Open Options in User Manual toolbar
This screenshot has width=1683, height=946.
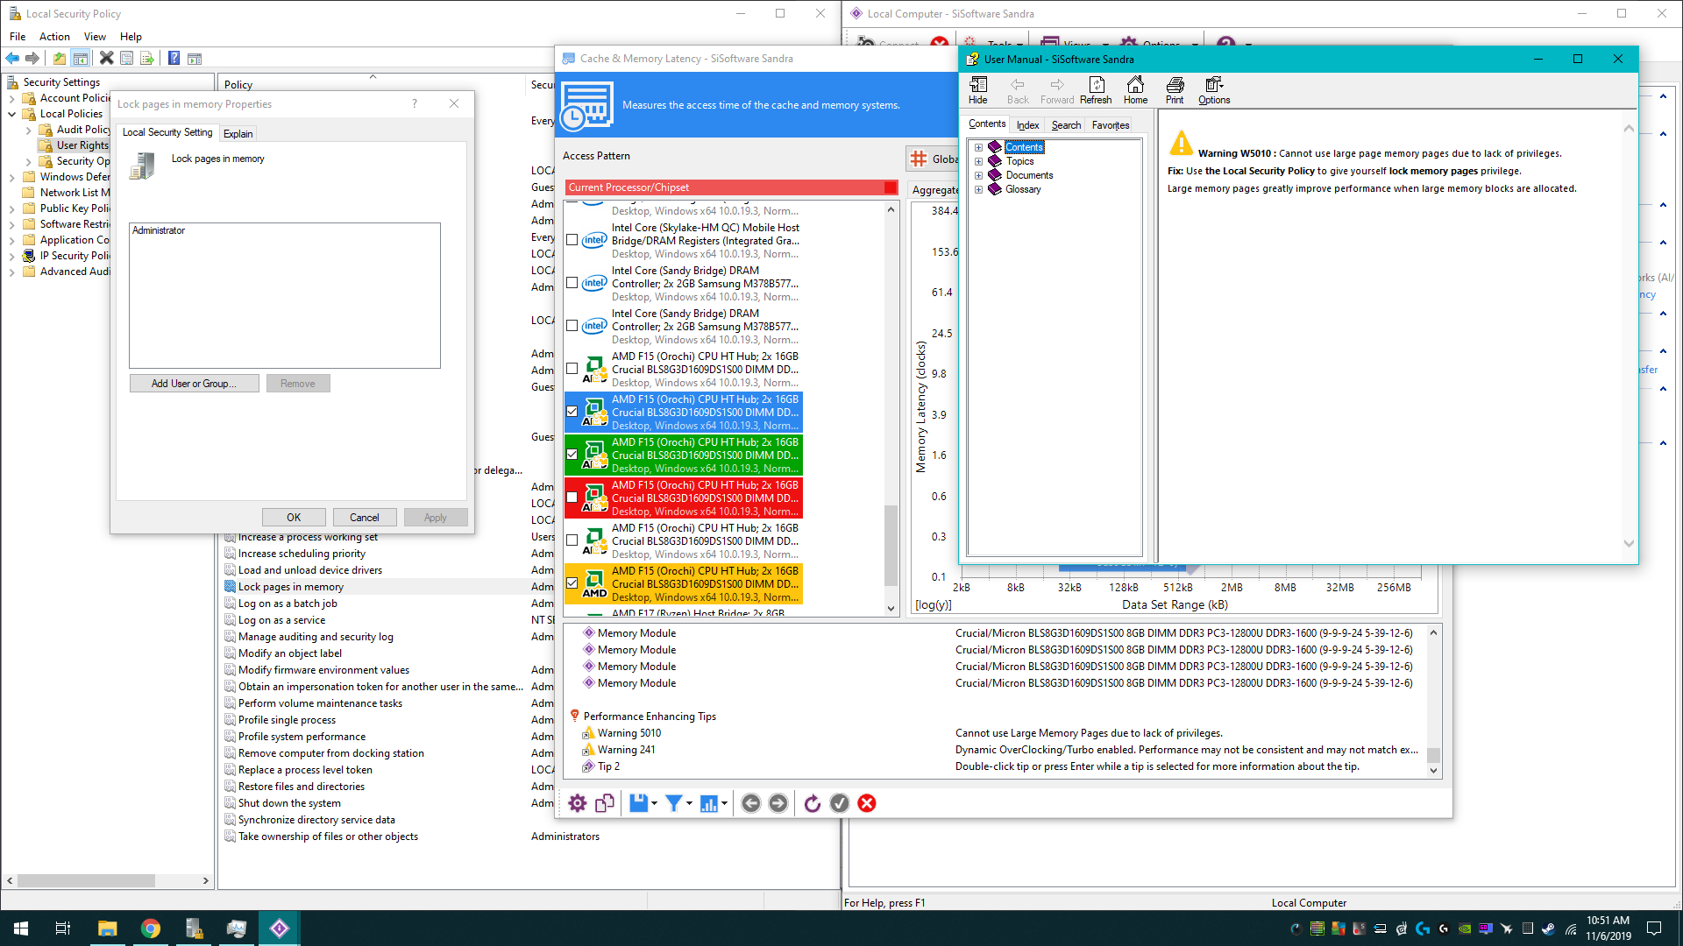coord(1214,90)
